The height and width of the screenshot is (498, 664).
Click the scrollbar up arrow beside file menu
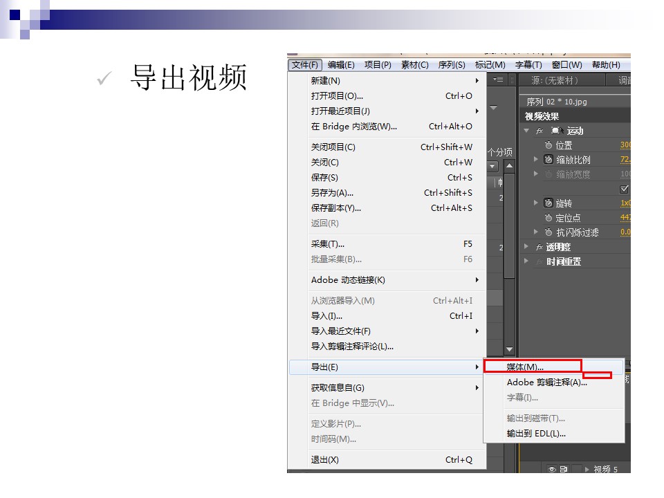[x=509, y=166]
